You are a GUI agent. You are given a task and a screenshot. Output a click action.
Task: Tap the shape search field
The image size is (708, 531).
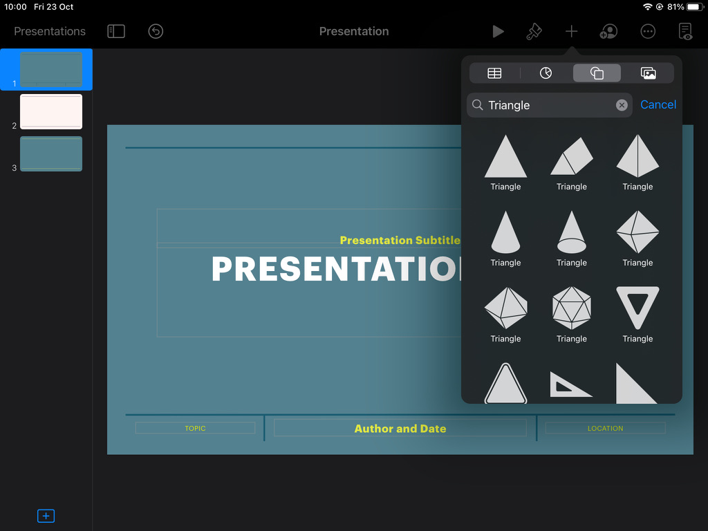(546, 104)
